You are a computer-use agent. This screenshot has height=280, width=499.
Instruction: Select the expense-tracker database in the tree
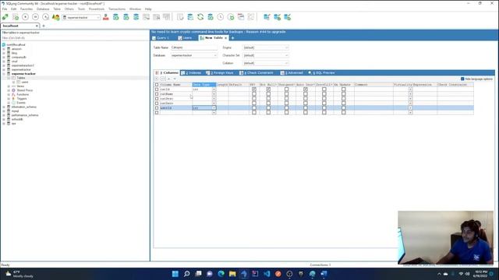[x=23, y=74]
